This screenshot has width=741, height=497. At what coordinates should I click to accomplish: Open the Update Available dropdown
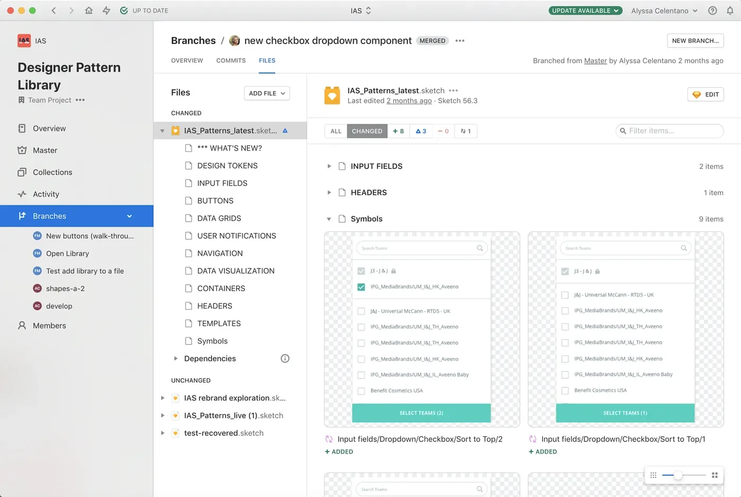click(x=585, y=11)
